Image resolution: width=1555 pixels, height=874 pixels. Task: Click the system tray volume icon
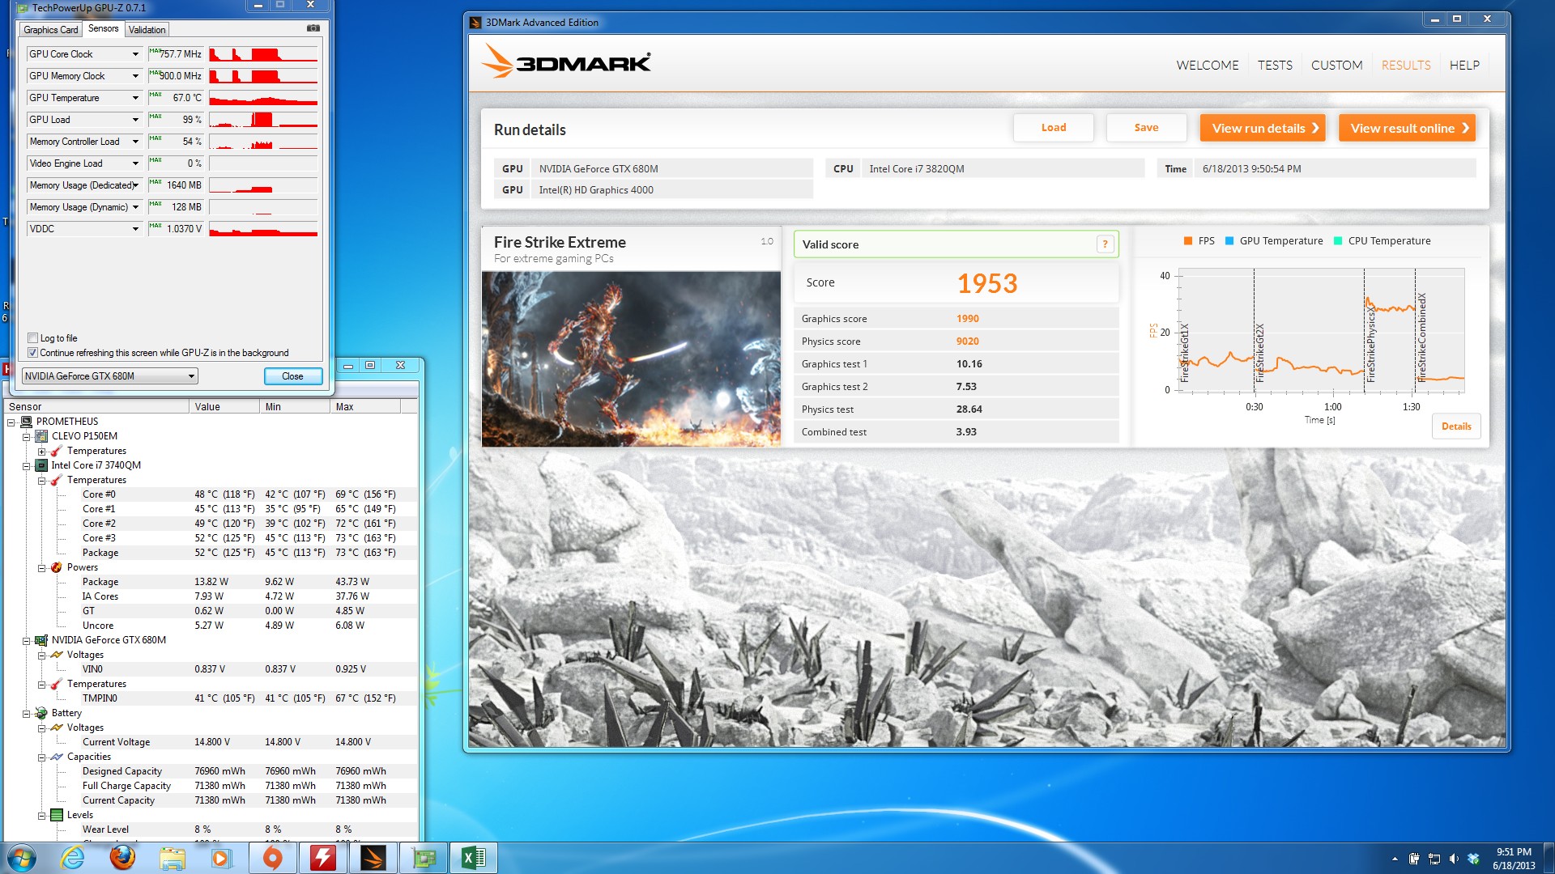click(1454, 859)
